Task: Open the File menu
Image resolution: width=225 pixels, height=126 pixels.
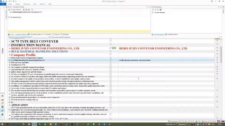Action: (3, 4)
